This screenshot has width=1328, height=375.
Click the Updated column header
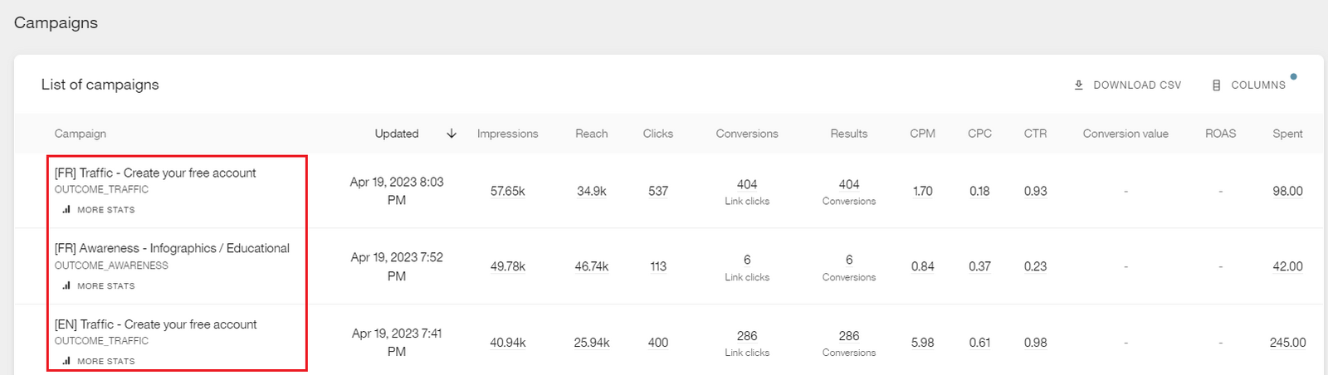(x=397, y=134)
